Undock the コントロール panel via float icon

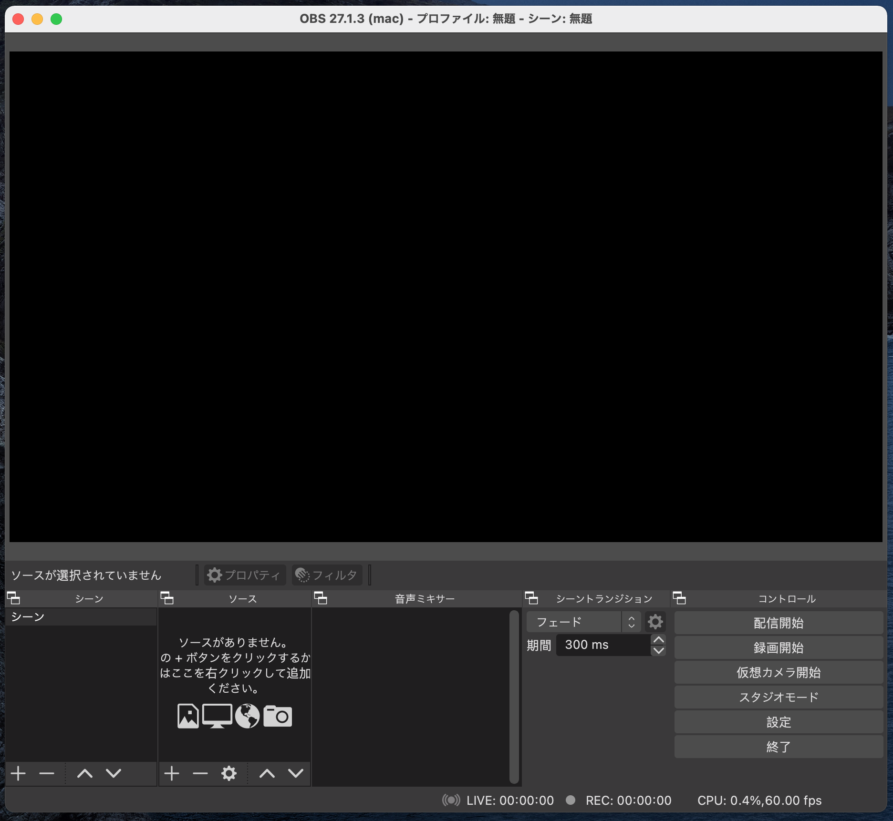tap(679, 598)
